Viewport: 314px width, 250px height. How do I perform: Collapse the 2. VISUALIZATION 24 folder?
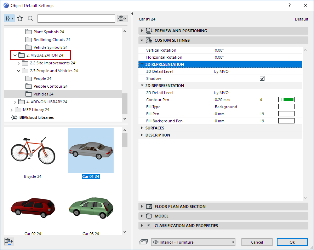pos(15,55)
